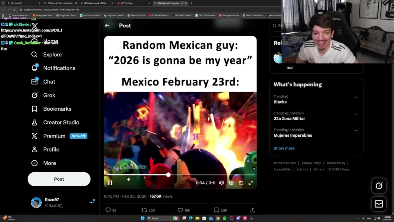
Task: Open the Twitch Emote Resizer bookmark
Action: [x=253, y=15]
